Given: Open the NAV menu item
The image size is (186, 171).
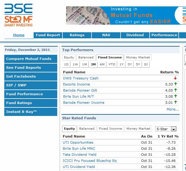Looking at the screenshot, I should click(x=106, y=35).
